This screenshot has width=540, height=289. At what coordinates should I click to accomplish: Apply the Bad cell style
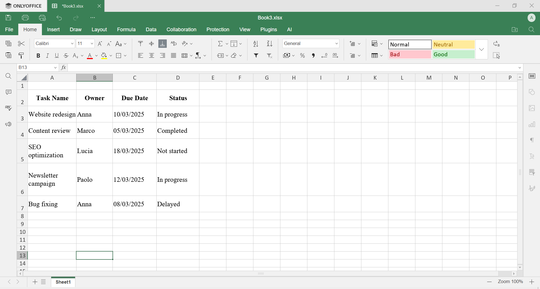click(409, 54)
